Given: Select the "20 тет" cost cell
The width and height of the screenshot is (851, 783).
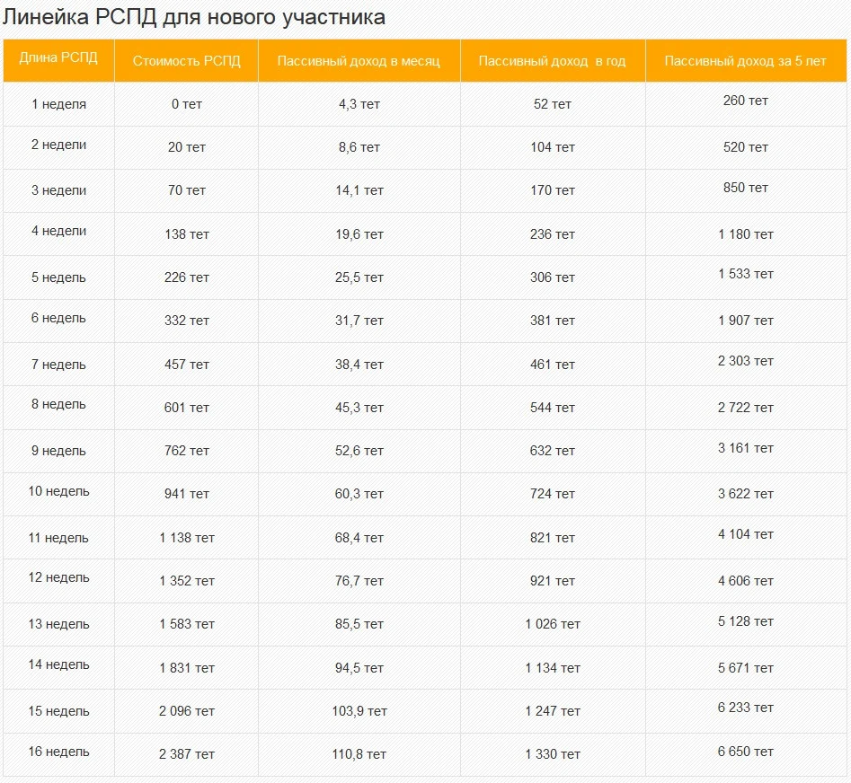Looking at the screenshot, I should coord(187,147).
